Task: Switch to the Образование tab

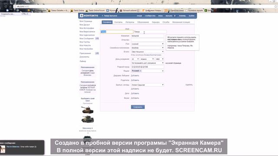Action: click(x=143, y=22)
